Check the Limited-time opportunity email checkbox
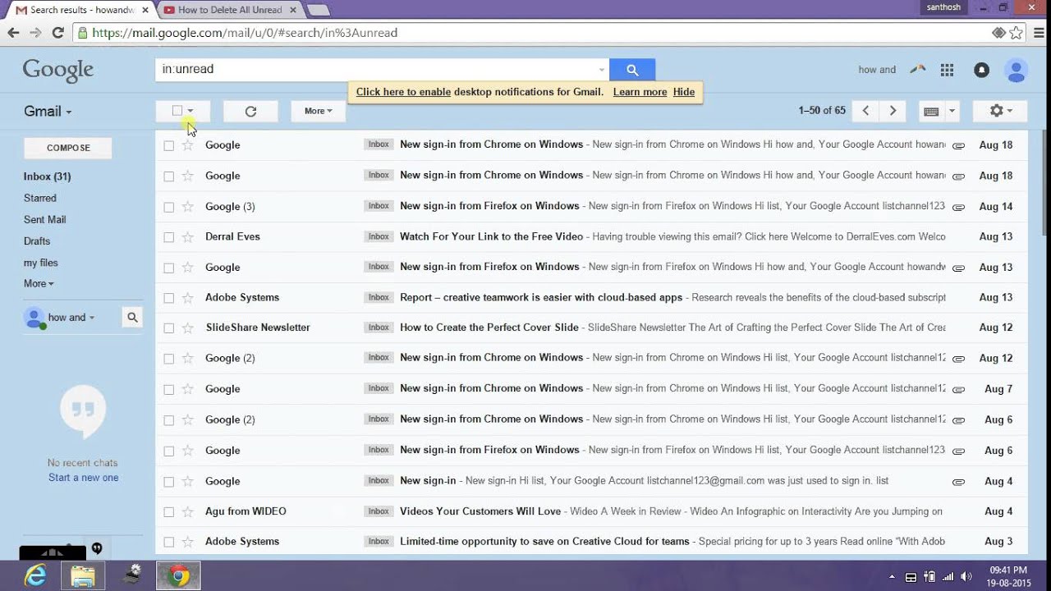The height and width of the screenshot is (591, 1051). point(168,542)
